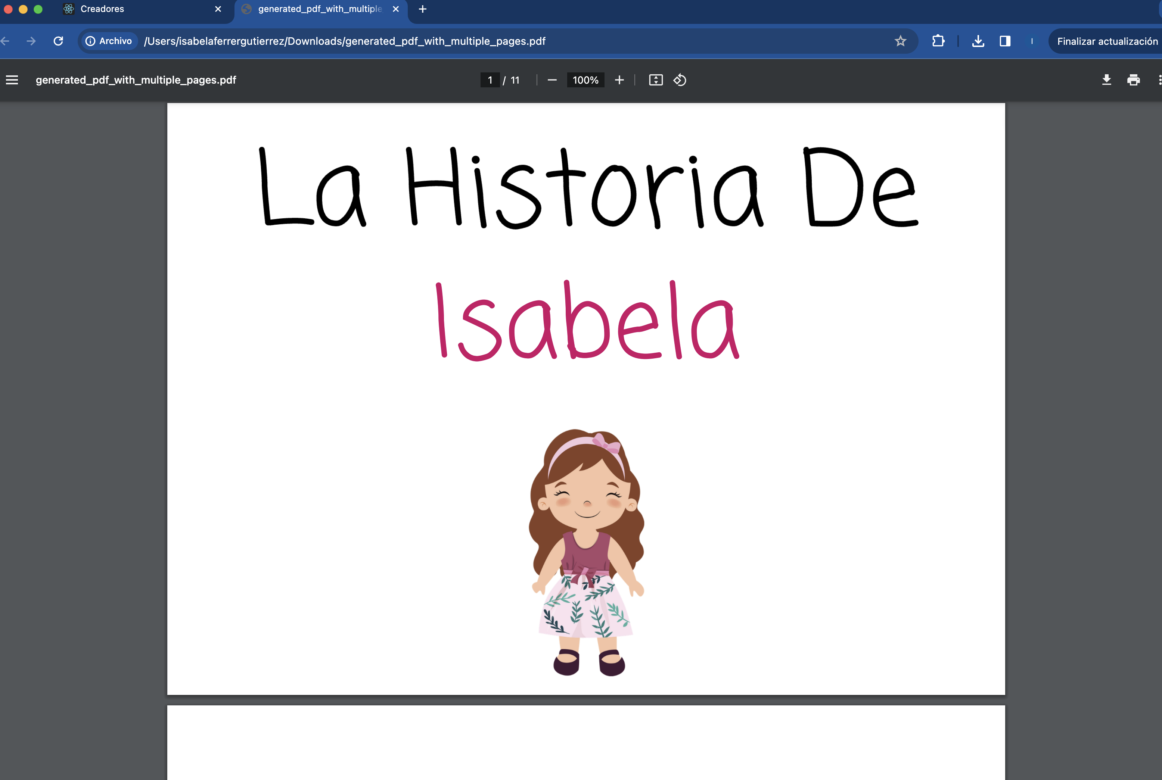Reload the current page
Screen dimensions: 1162x780
click(58, 41)
